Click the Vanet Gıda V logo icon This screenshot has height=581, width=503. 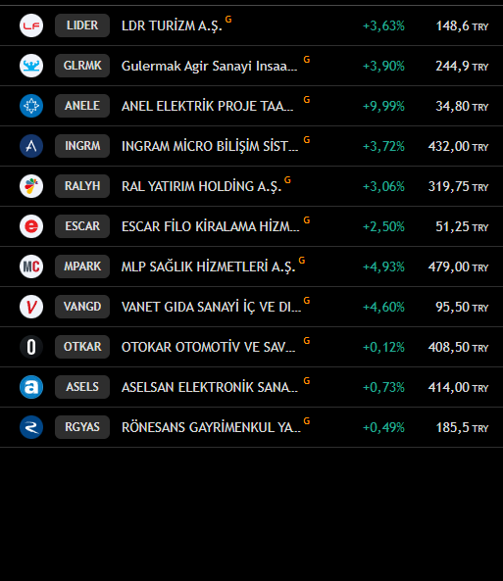tap(31, 307)
